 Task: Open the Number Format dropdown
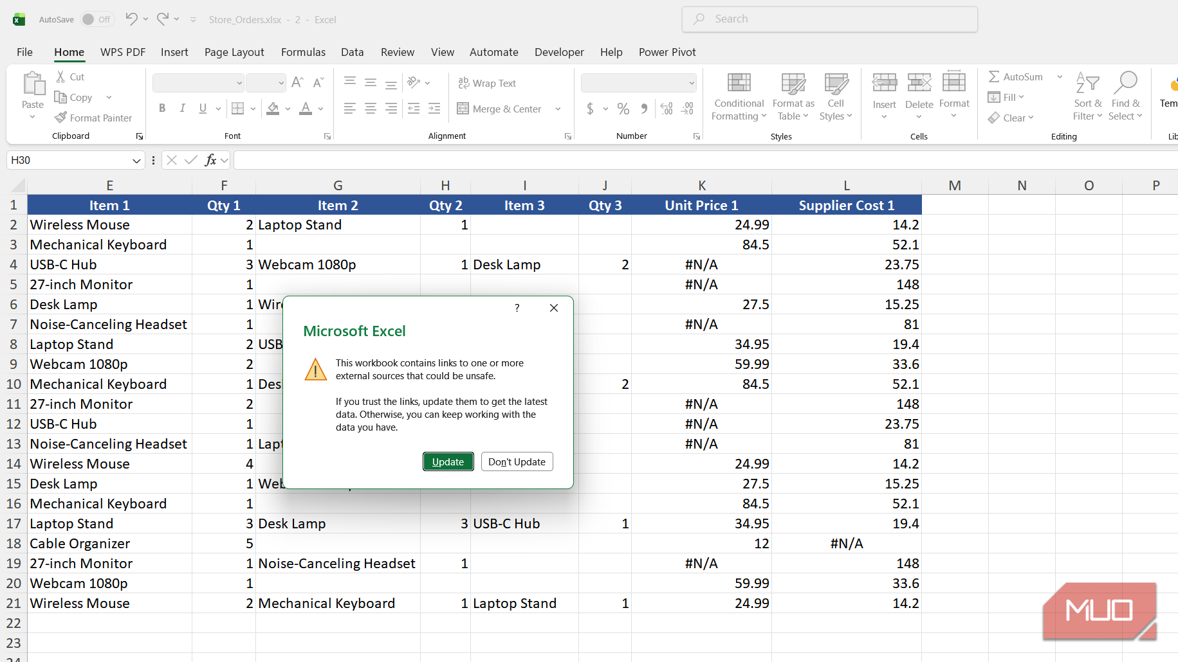692,83
